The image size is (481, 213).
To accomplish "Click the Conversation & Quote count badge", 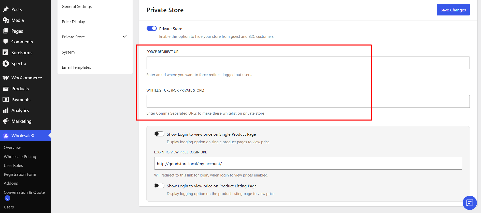I will pos(7,198).
